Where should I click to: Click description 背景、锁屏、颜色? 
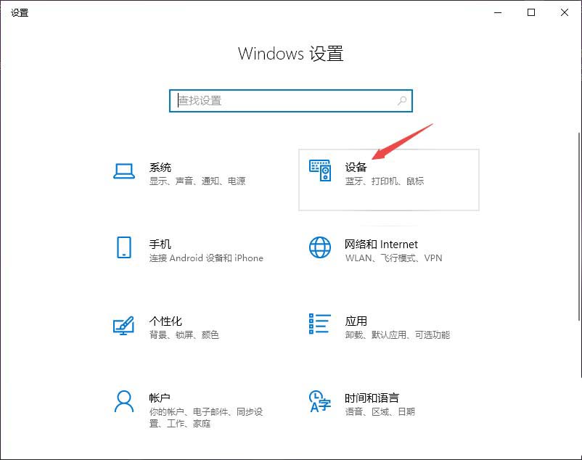coord(184,335)
